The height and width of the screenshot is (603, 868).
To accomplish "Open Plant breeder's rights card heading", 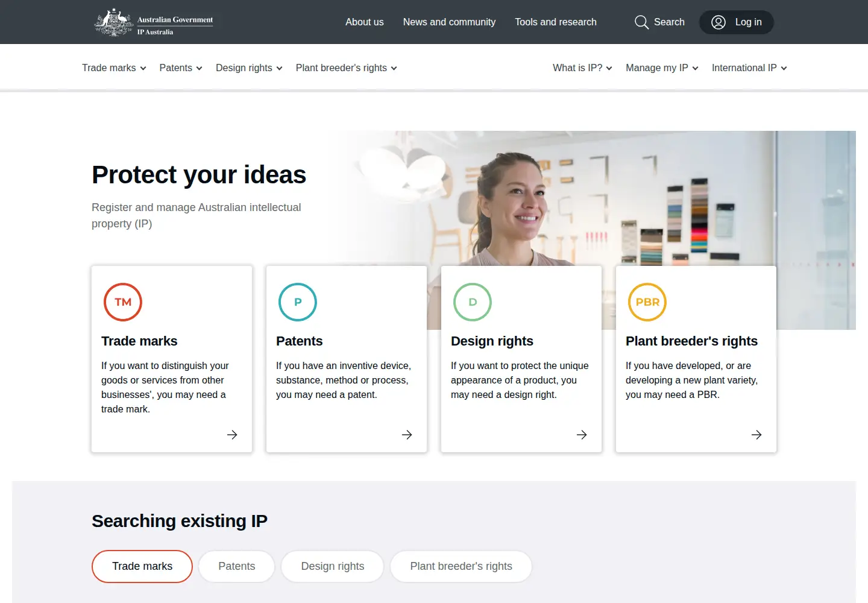I will pos(691,341).
